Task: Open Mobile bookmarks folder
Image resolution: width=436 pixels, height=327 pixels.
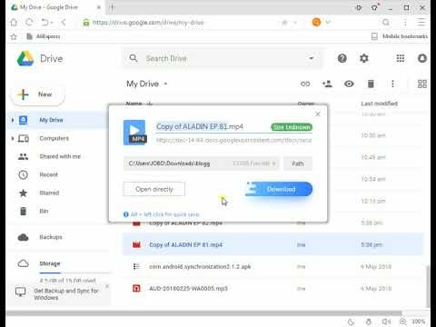Action: [400, 36]
